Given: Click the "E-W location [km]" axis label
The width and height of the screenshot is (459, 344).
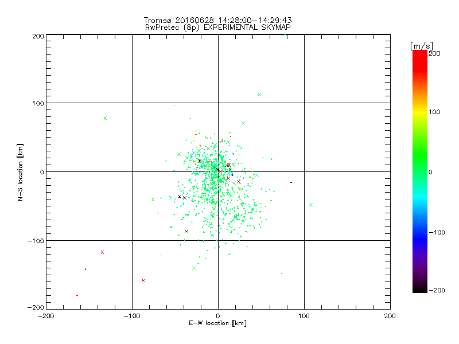Looking at the screenshot, I should click(x=217, y=323).
